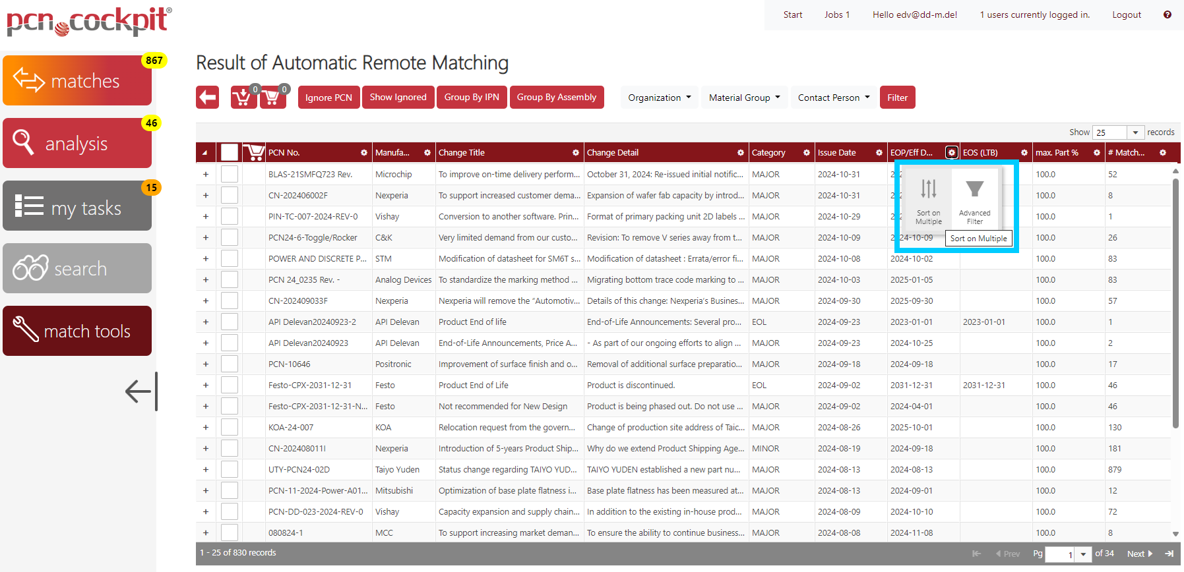The height and width of the screenshot is (572, 1184).
Task: Open the Organization dropdown
Action: (x=659, y=98)
